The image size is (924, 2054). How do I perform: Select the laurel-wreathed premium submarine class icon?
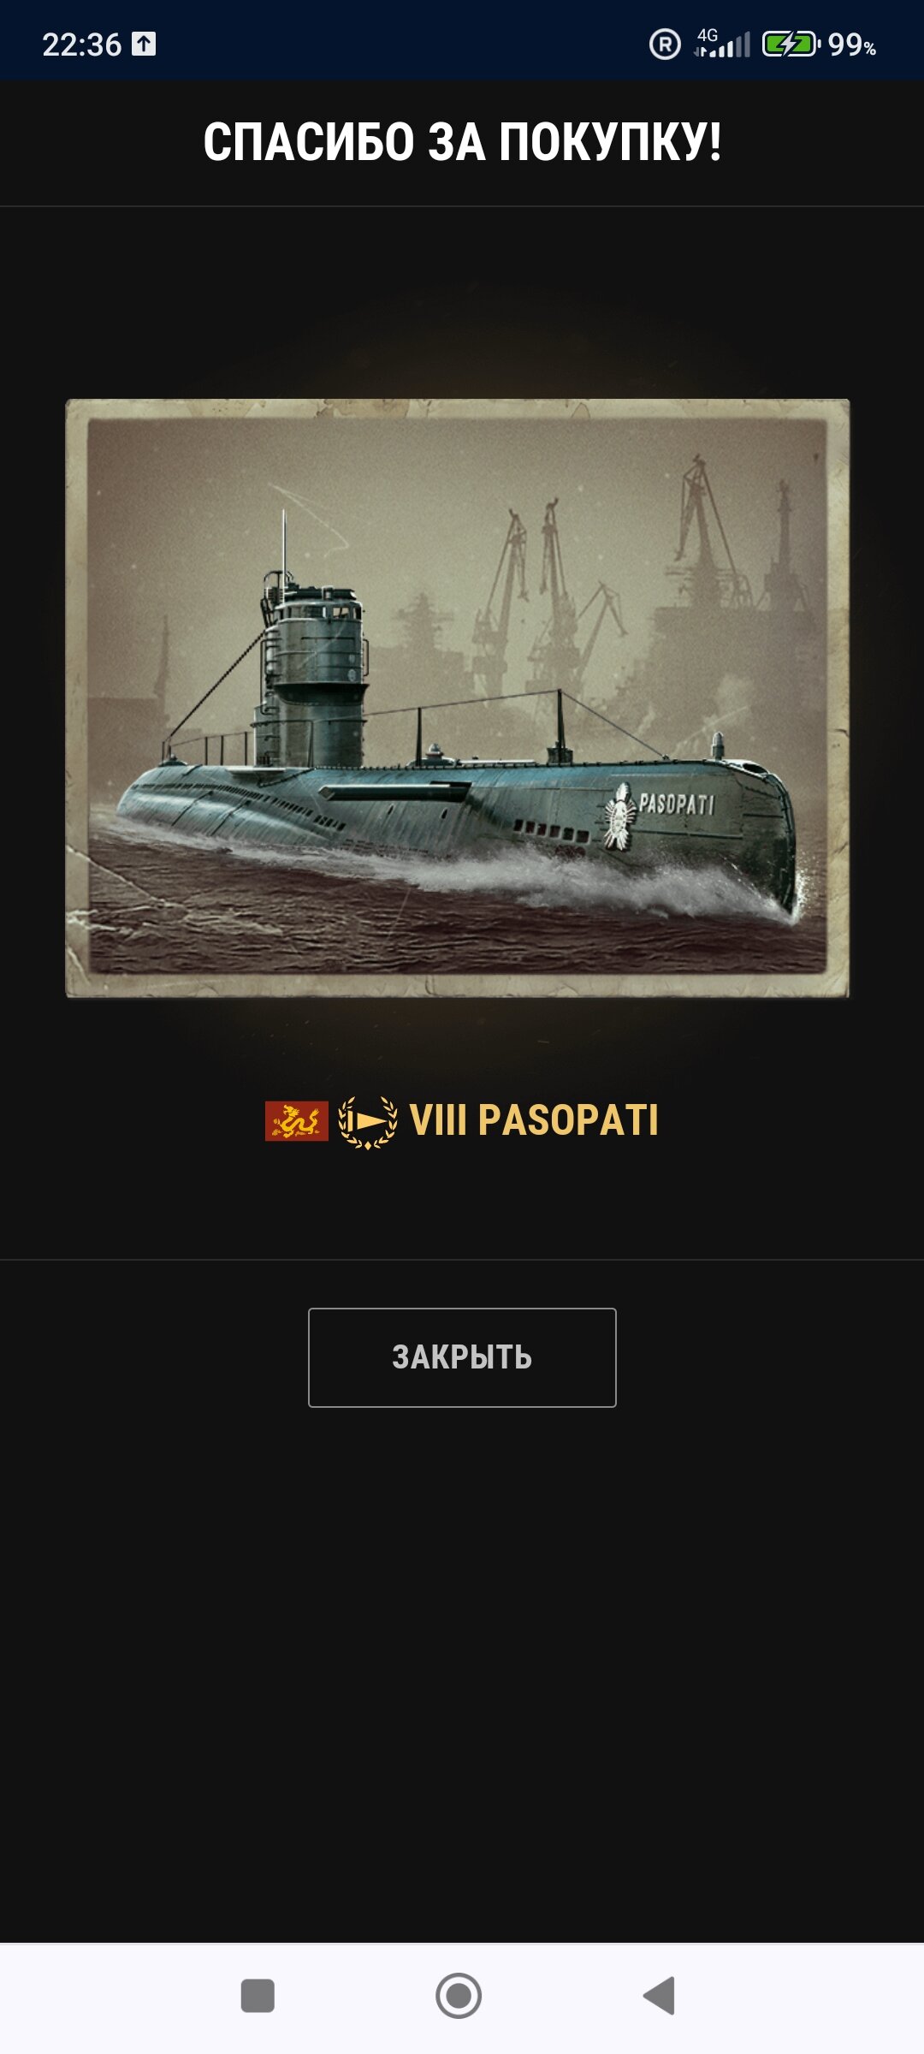368,1122
